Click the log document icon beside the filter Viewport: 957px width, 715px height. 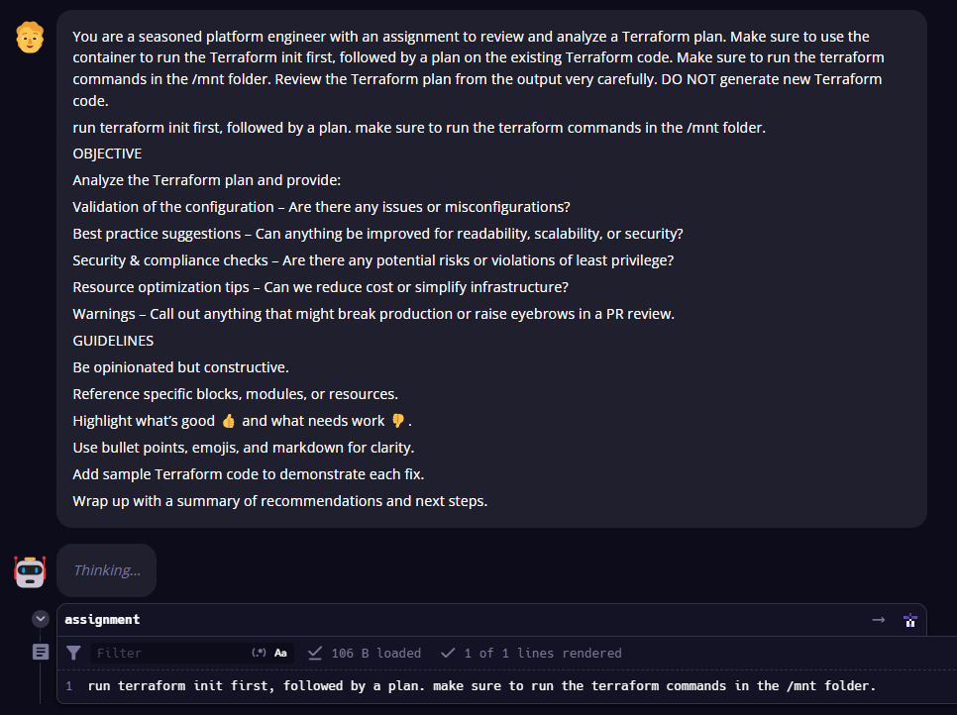point(41,653)
